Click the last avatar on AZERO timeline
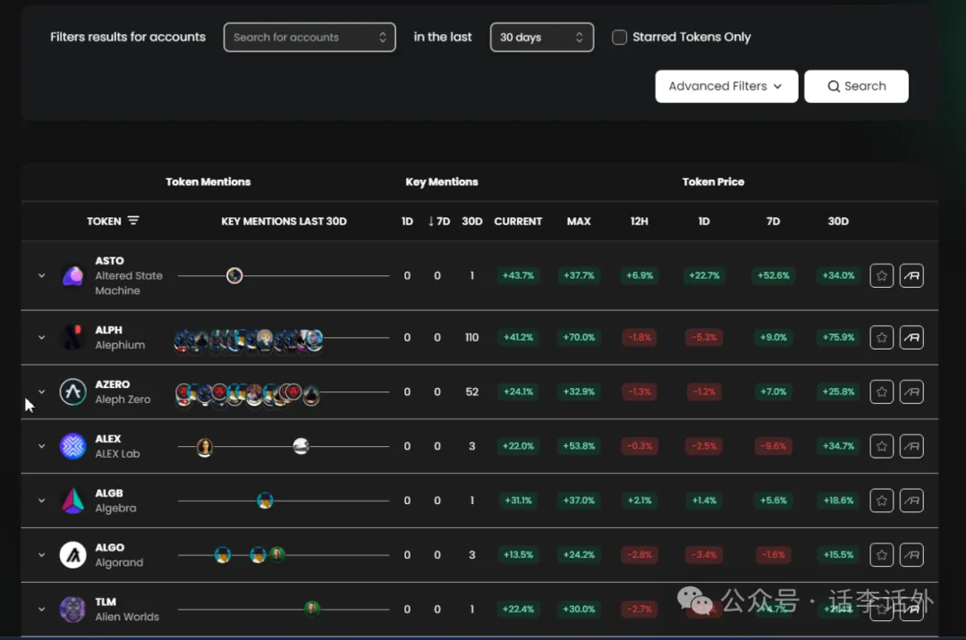966x640 pixels. (x=311, y=394)
